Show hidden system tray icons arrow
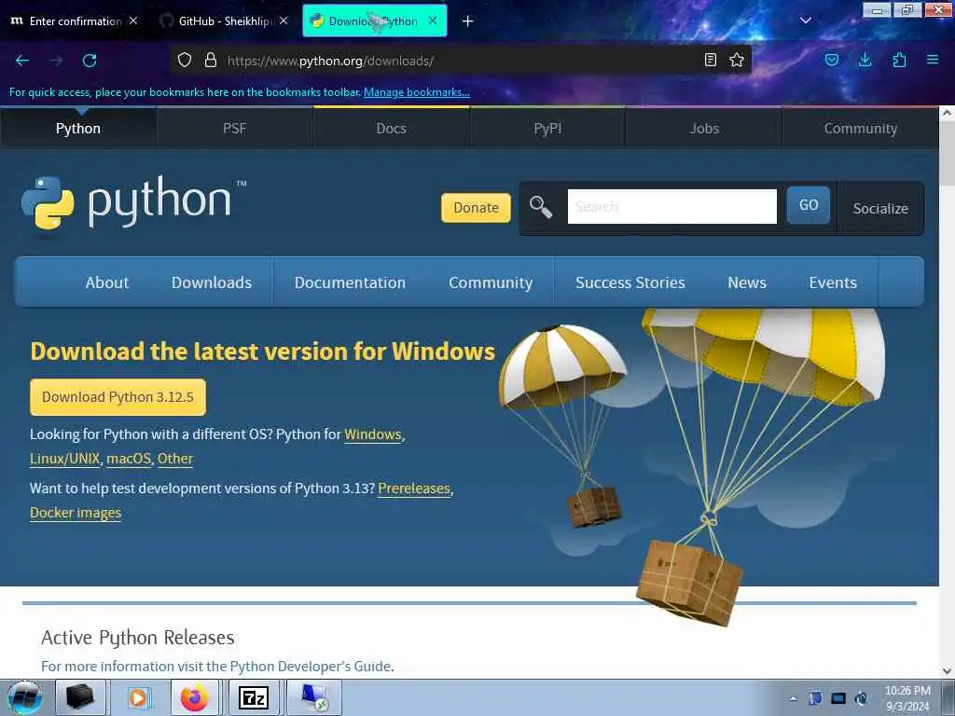Screen dimensions: 955x716 [793, 698]
